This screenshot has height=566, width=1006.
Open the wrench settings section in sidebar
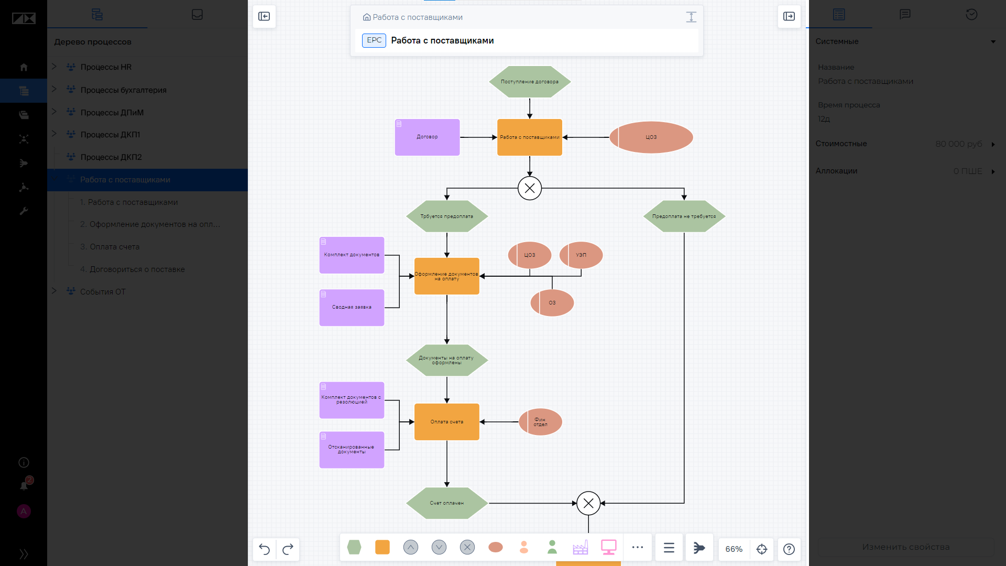pyautogui.click(x=24, y=211)
